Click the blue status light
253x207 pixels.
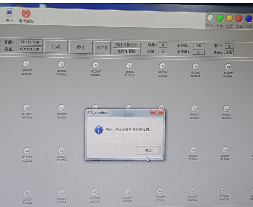[x=249, y=19]
